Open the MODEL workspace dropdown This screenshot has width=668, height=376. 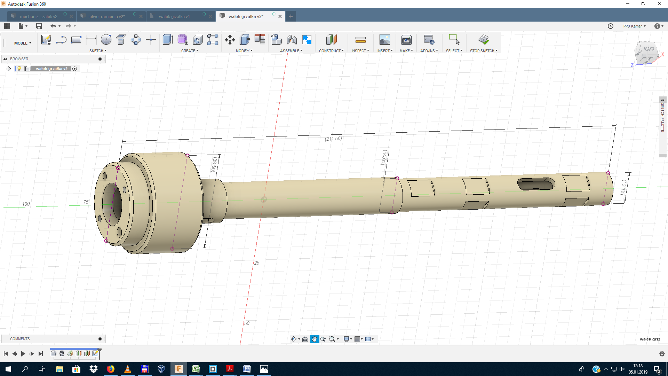[23, 43]
